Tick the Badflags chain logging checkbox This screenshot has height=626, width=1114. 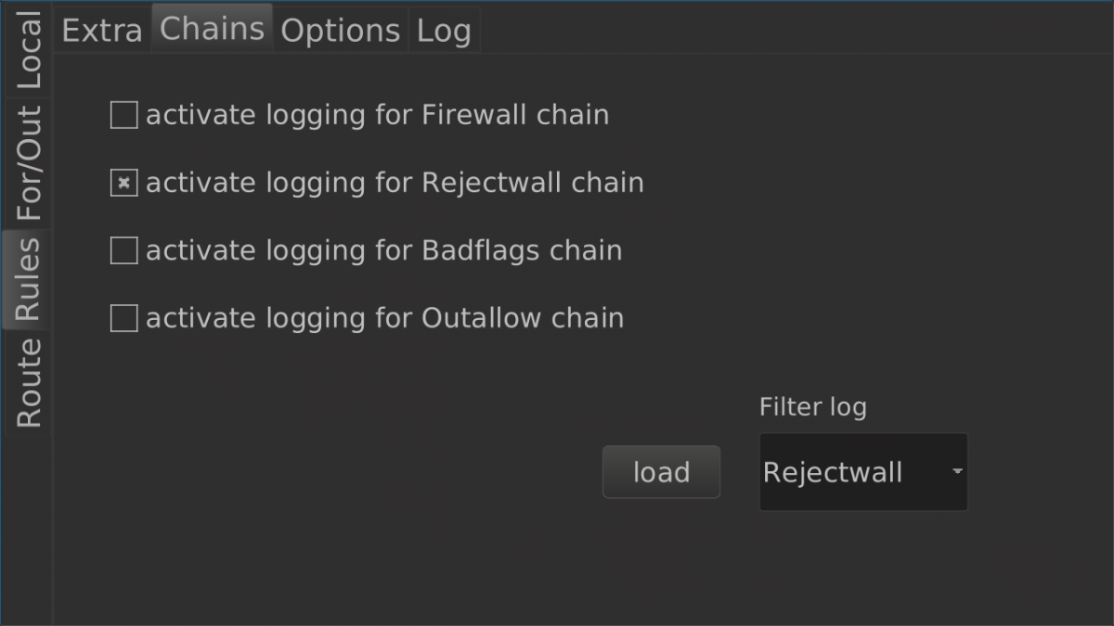coord(124,251)
